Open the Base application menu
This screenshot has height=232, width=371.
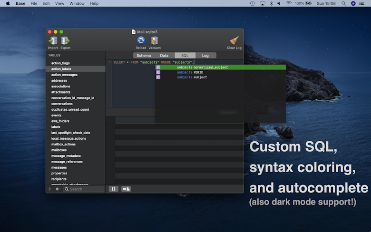20,3
